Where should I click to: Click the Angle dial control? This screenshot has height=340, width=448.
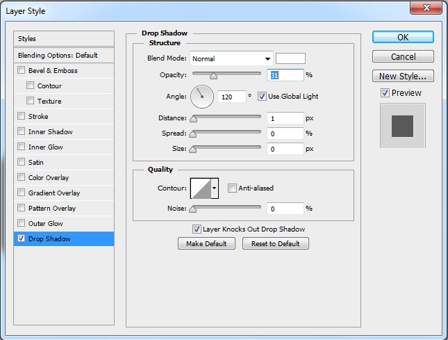pyautogui.click(x=202, y=97)
